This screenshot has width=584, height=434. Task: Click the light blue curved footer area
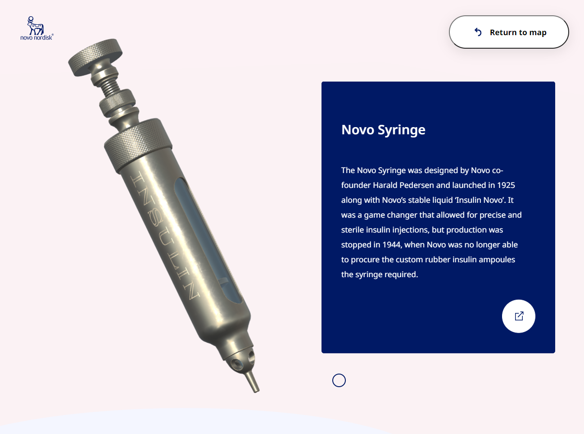[x=194, y=424]
